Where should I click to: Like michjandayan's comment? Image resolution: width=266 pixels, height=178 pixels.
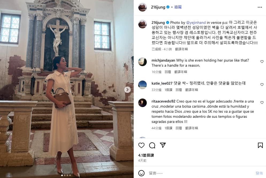(x=262, y=62)
